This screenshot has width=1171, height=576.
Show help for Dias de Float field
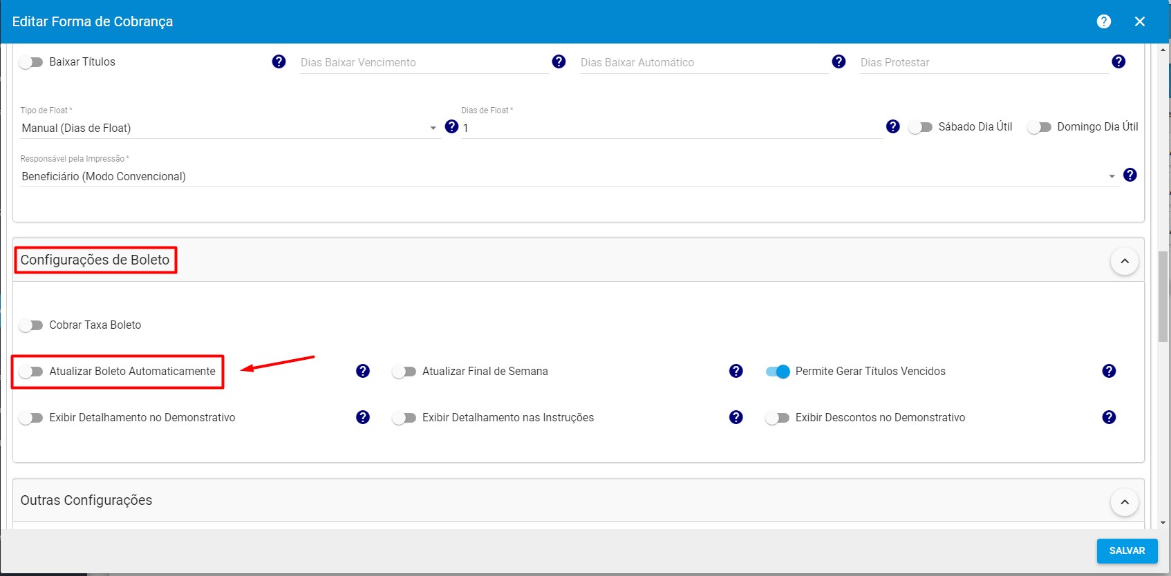point(893,126)
